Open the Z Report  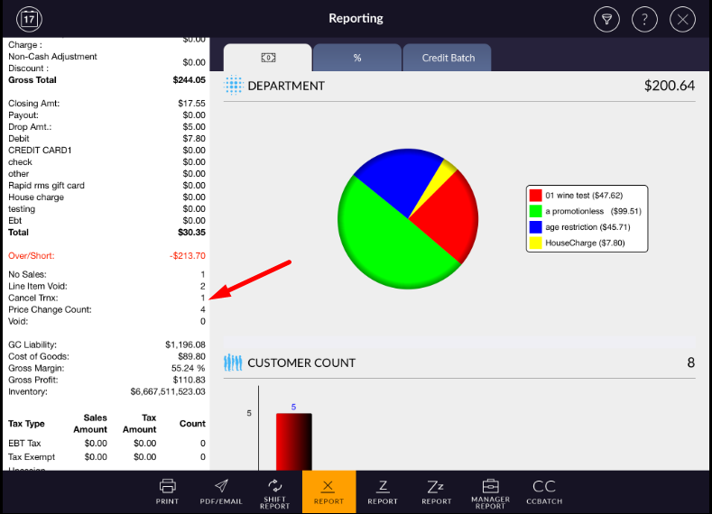[x=383, y=491]
